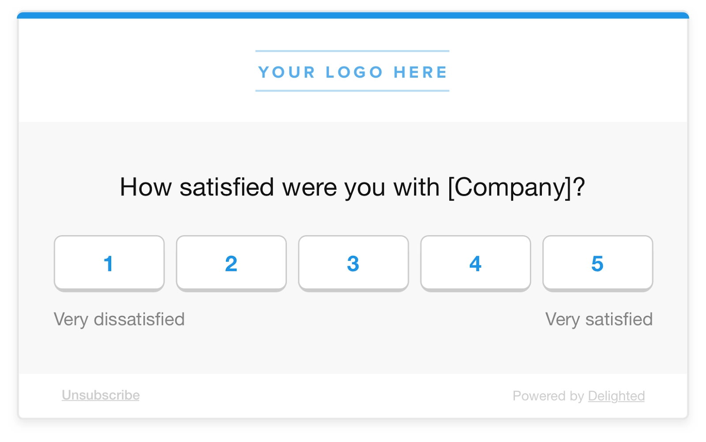Click the word LOGO in header
Image resolution: width=706 pixels, height=442 pixels.
(354, 72)
